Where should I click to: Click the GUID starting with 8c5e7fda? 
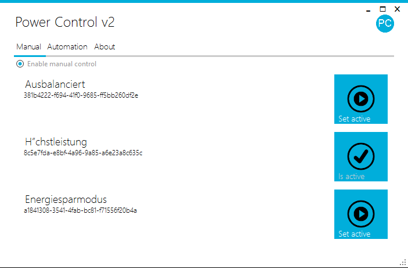(x=83, y=153)
